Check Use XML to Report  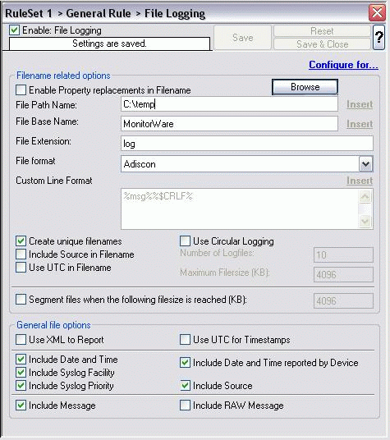(21, 340)
